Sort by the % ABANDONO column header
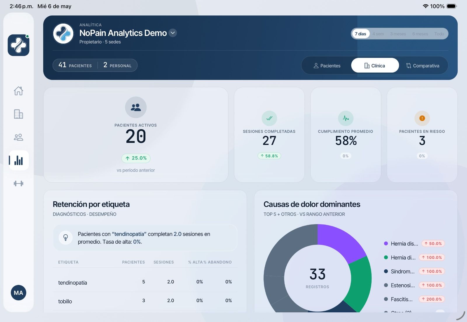The height and width of the screenshot is (322, 467). (217, 262)
